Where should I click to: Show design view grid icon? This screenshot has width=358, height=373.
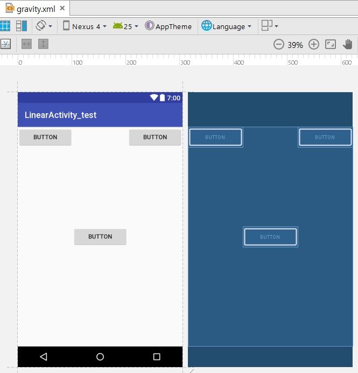[x=5, y=26]
